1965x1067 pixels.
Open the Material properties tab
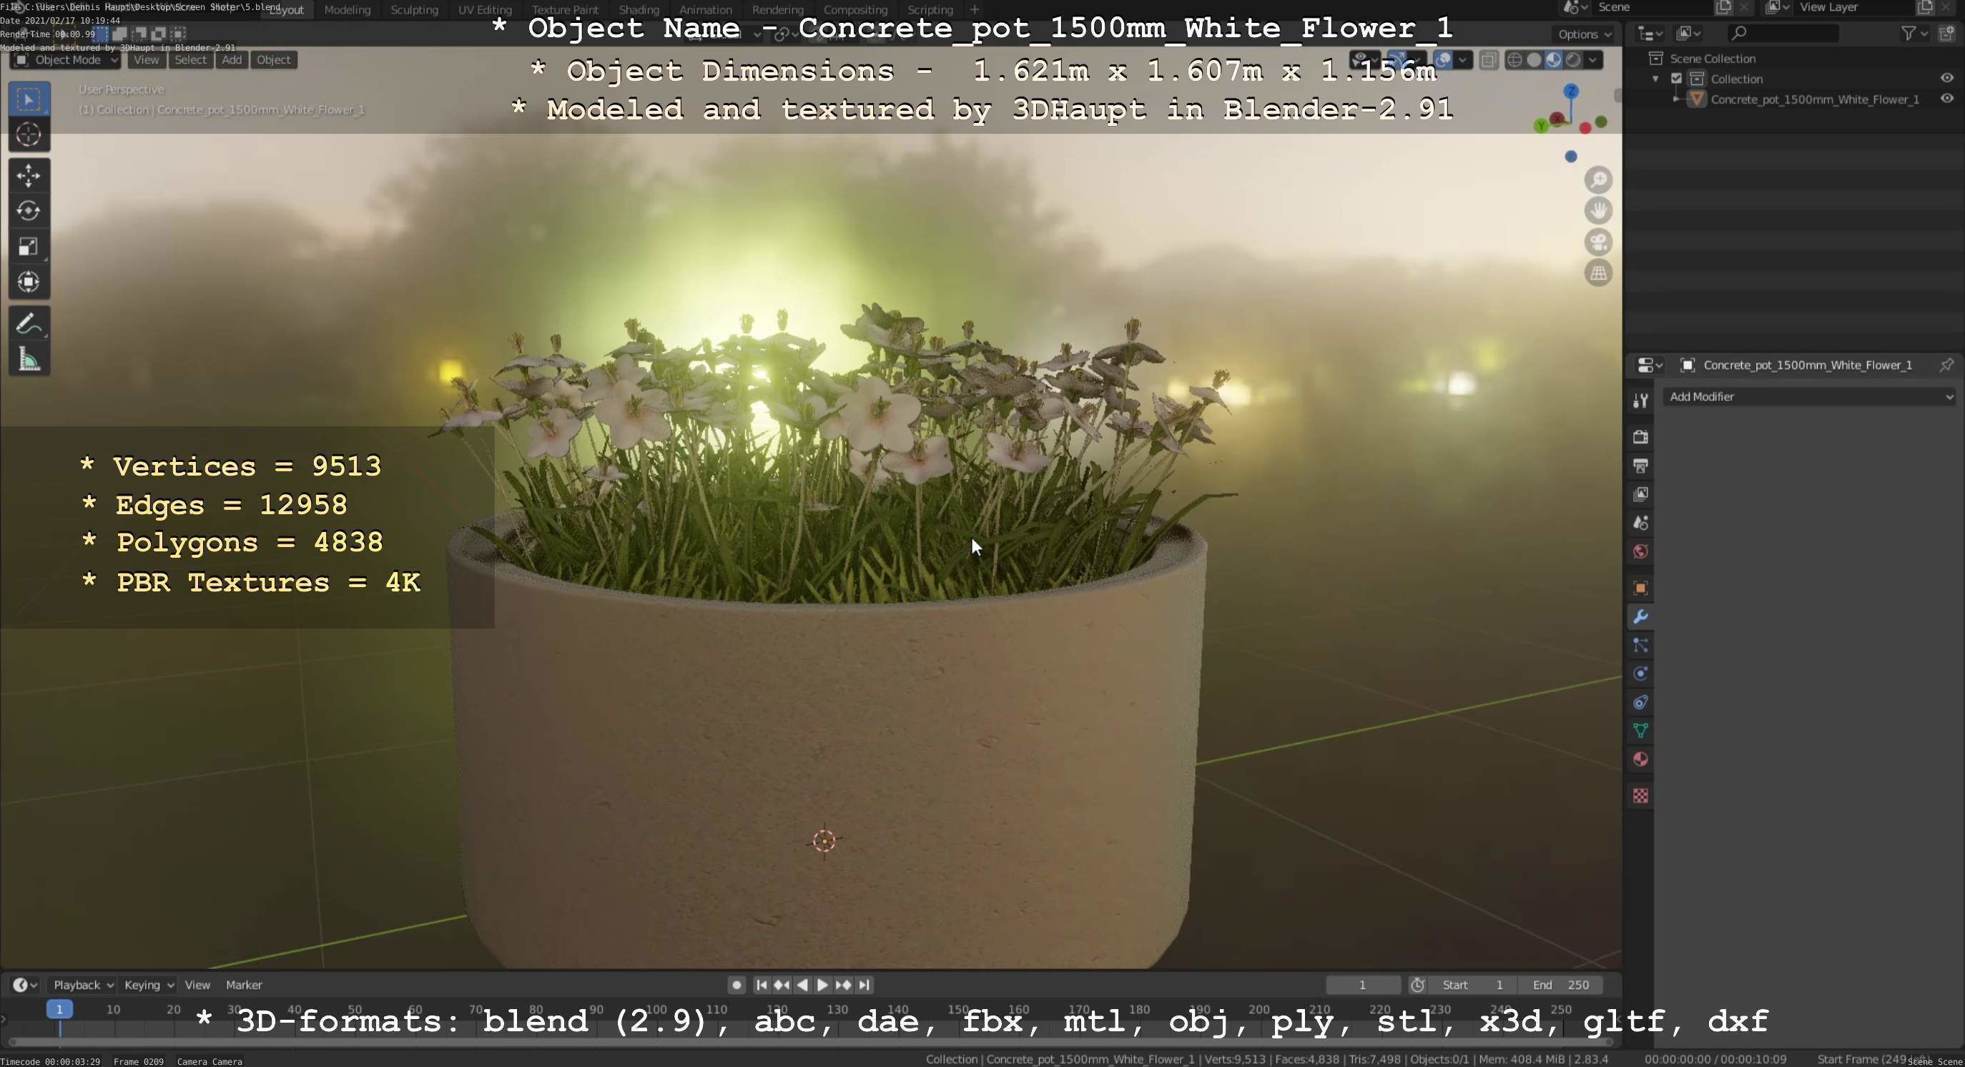[1641, 759]
